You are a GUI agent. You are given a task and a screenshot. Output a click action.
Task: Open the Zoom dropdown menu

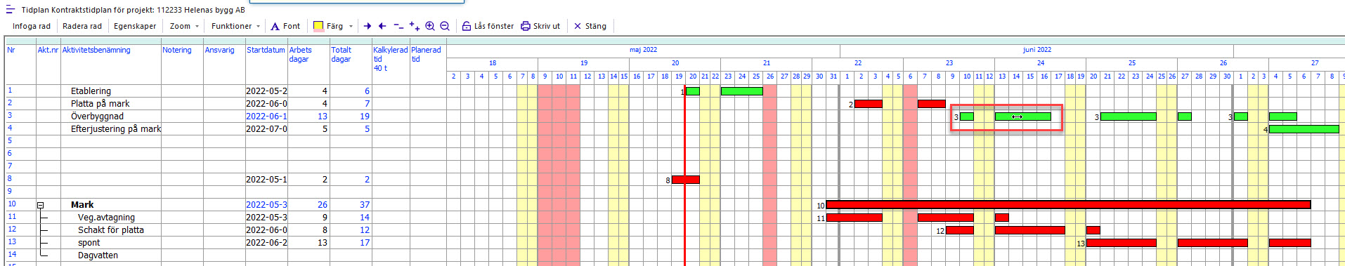tap(184, 26)
